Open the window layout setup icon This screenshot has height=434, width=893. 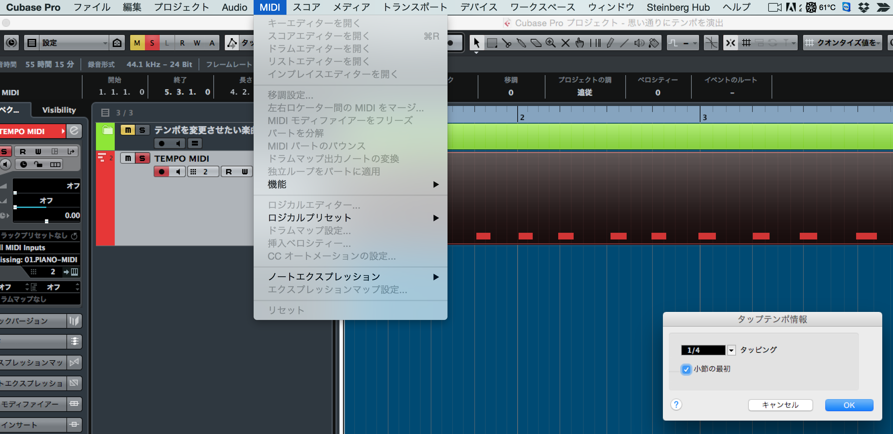coord(32,43)
